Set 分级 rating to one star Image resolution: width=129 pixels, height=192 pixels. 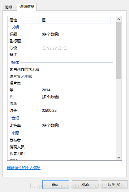[x=44, y=48]
